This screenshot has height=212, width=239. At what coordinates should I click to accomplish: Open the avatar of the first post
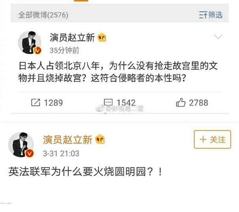point(30,42)
